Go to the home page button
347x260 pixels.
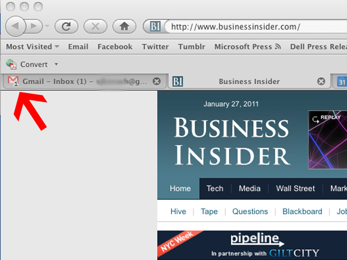click(x=125, y=26)
